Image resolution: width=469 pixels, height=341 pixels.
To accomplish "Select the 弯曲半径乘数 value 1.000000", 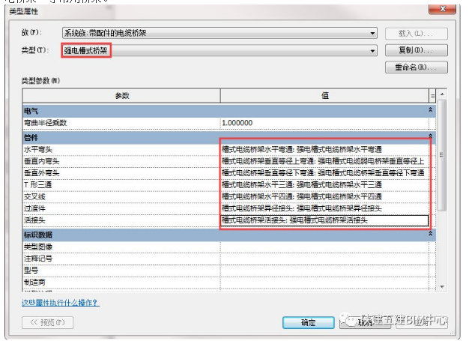I will click(x=324, y=123).
